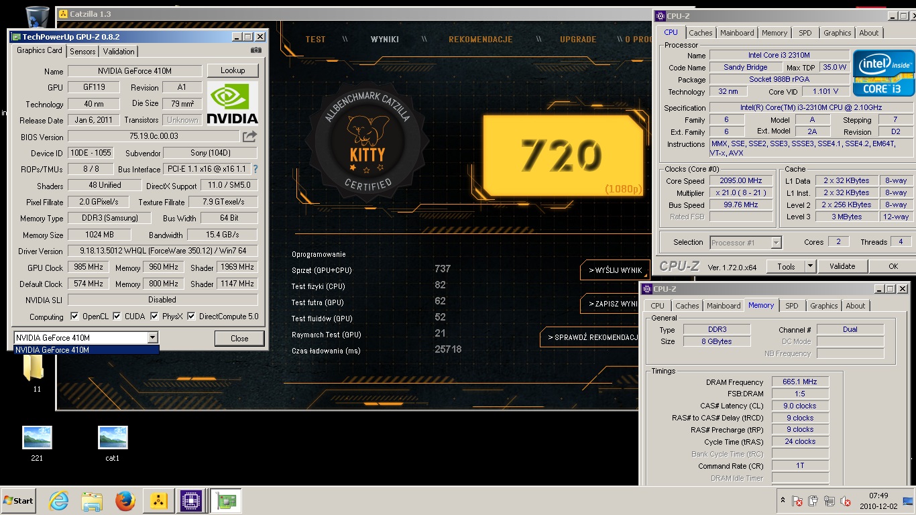Open the Tools dropdown arrow in CPU-Z
The image size is (916, 515).
pos(810,266)
